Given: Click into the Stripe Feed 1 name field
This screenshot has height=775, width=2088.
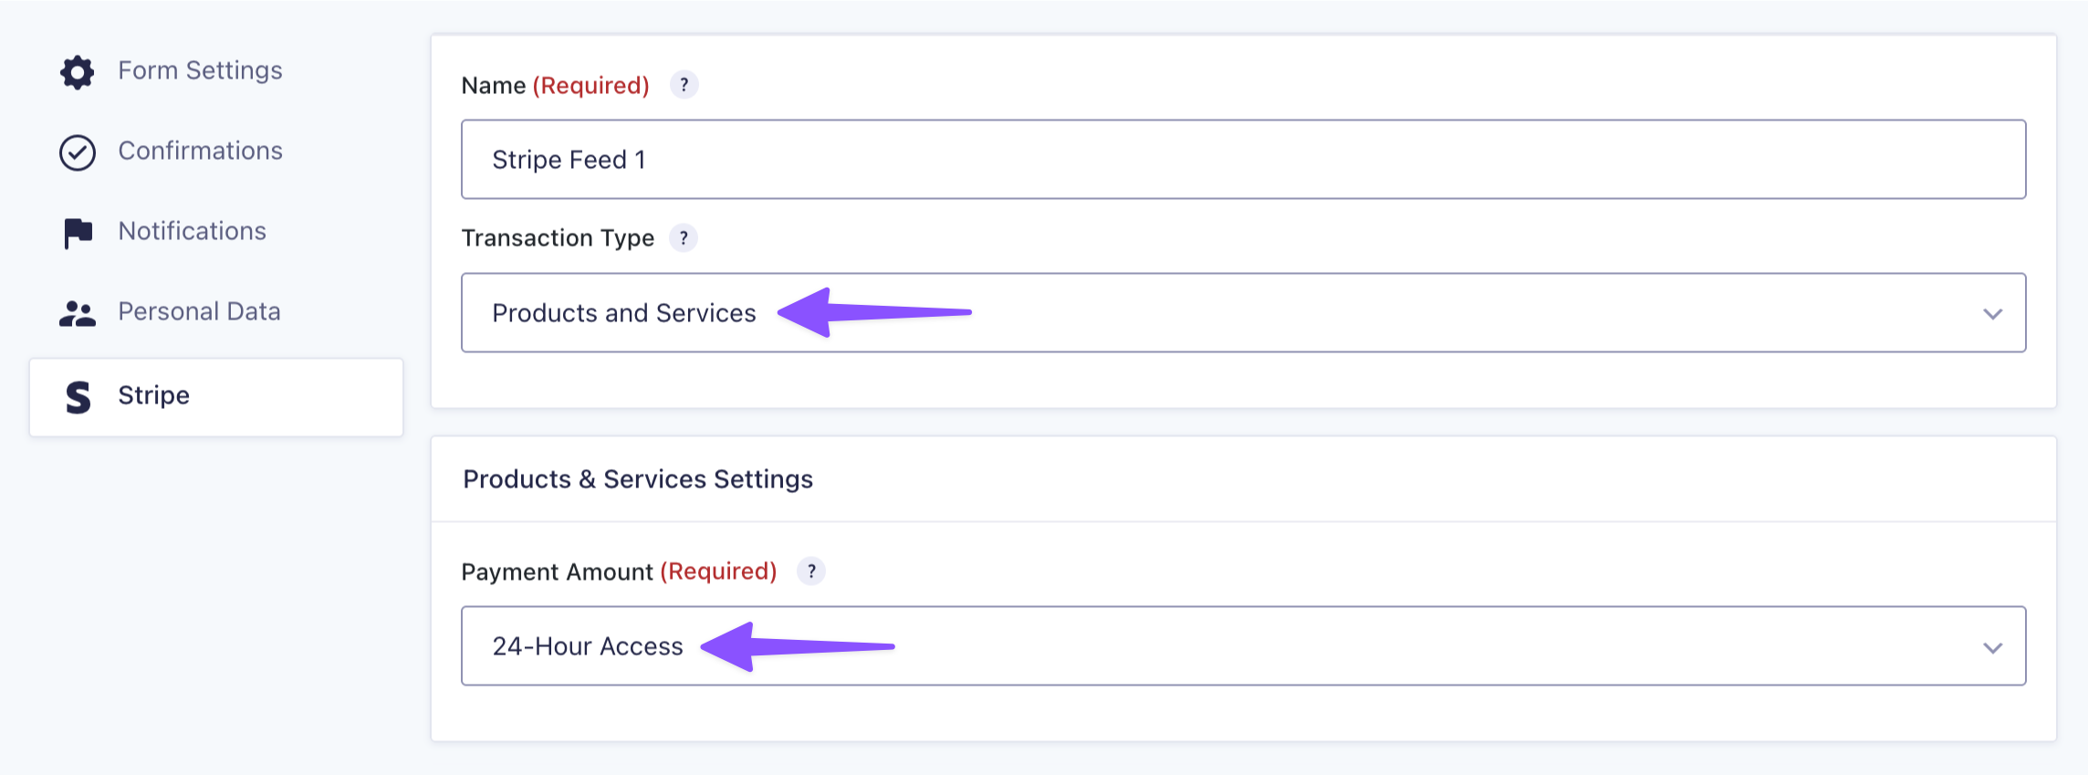Looking at the screenshot, I should [x=1243, y=160].
